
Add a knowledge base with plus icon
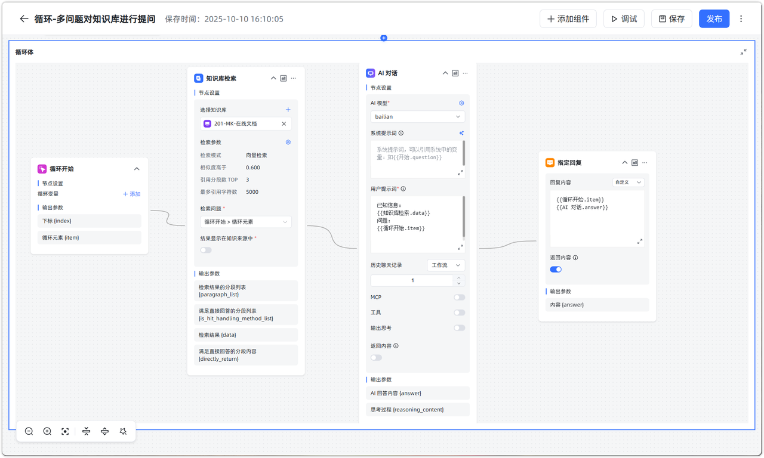click(x=288, y=110)
